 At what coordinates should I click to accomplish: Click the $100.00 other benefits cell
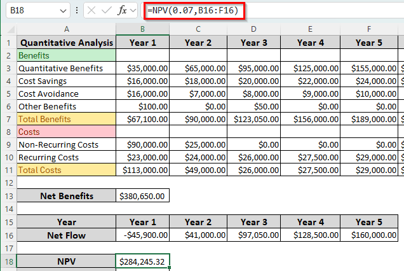[x=142, y=106]
